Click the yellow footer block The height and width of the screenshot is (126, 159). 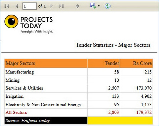pyautogui.click(x=120, y=121)
